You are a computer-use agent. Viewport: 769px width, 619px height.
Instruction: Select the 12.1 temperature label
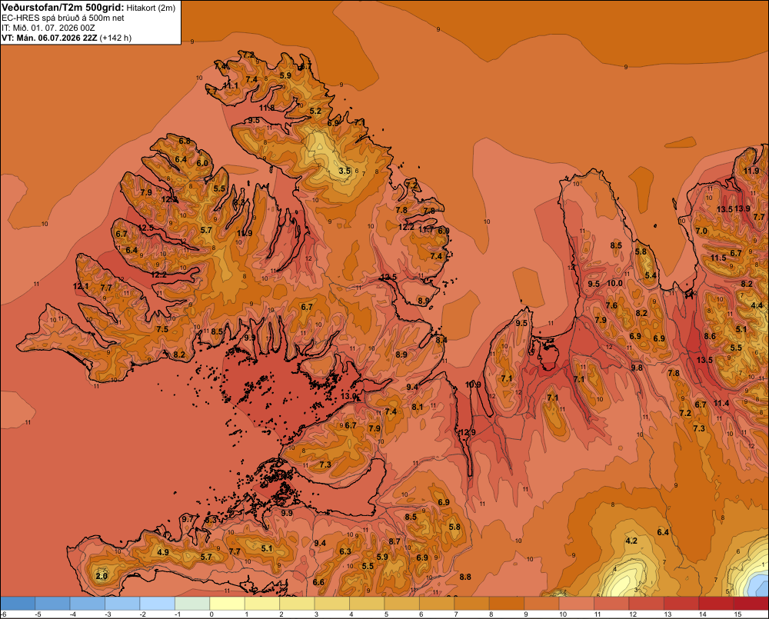81,287
